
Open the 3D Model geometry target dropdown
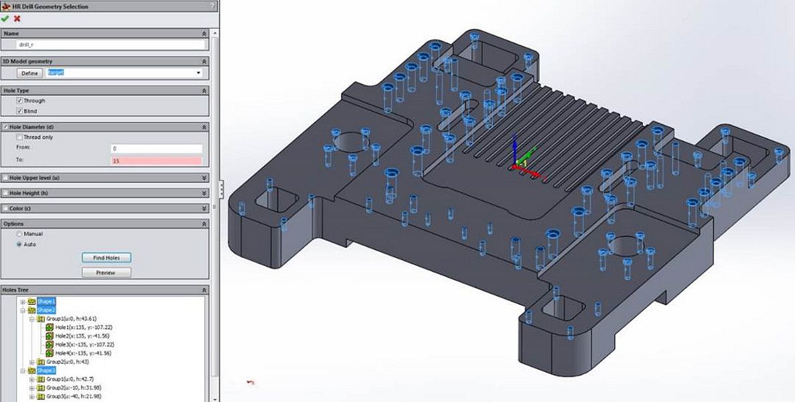[x=198, y=73]
